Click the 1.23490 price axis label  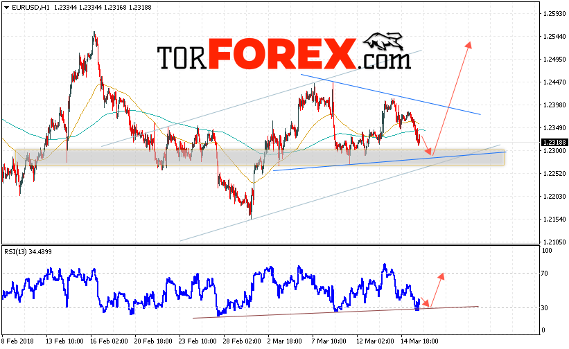point(554,128)
